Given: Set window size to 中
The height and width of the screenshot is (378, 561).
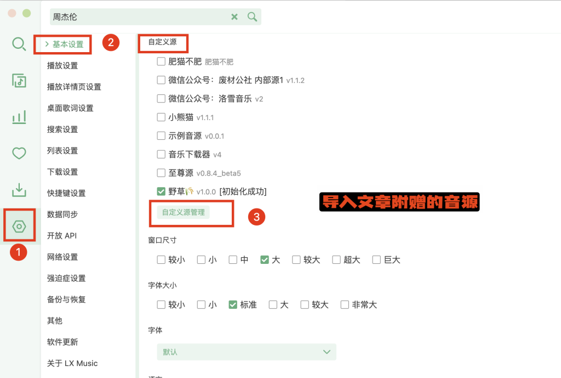Looking at the screenshot, I should [x=233, y=259].
